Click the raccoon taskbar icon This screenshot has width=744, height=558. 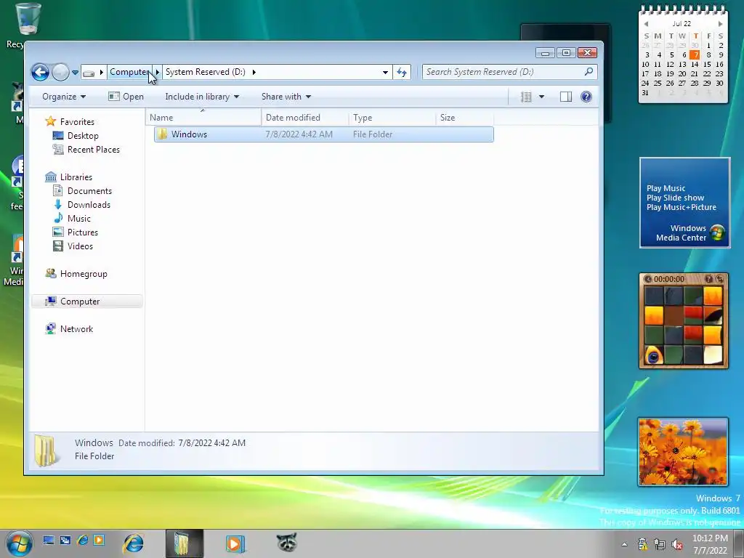[286, 543]
